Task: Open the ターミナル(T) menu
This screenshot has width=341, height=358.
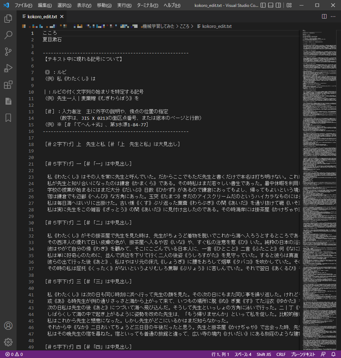Action: click(x=147, y=6)
